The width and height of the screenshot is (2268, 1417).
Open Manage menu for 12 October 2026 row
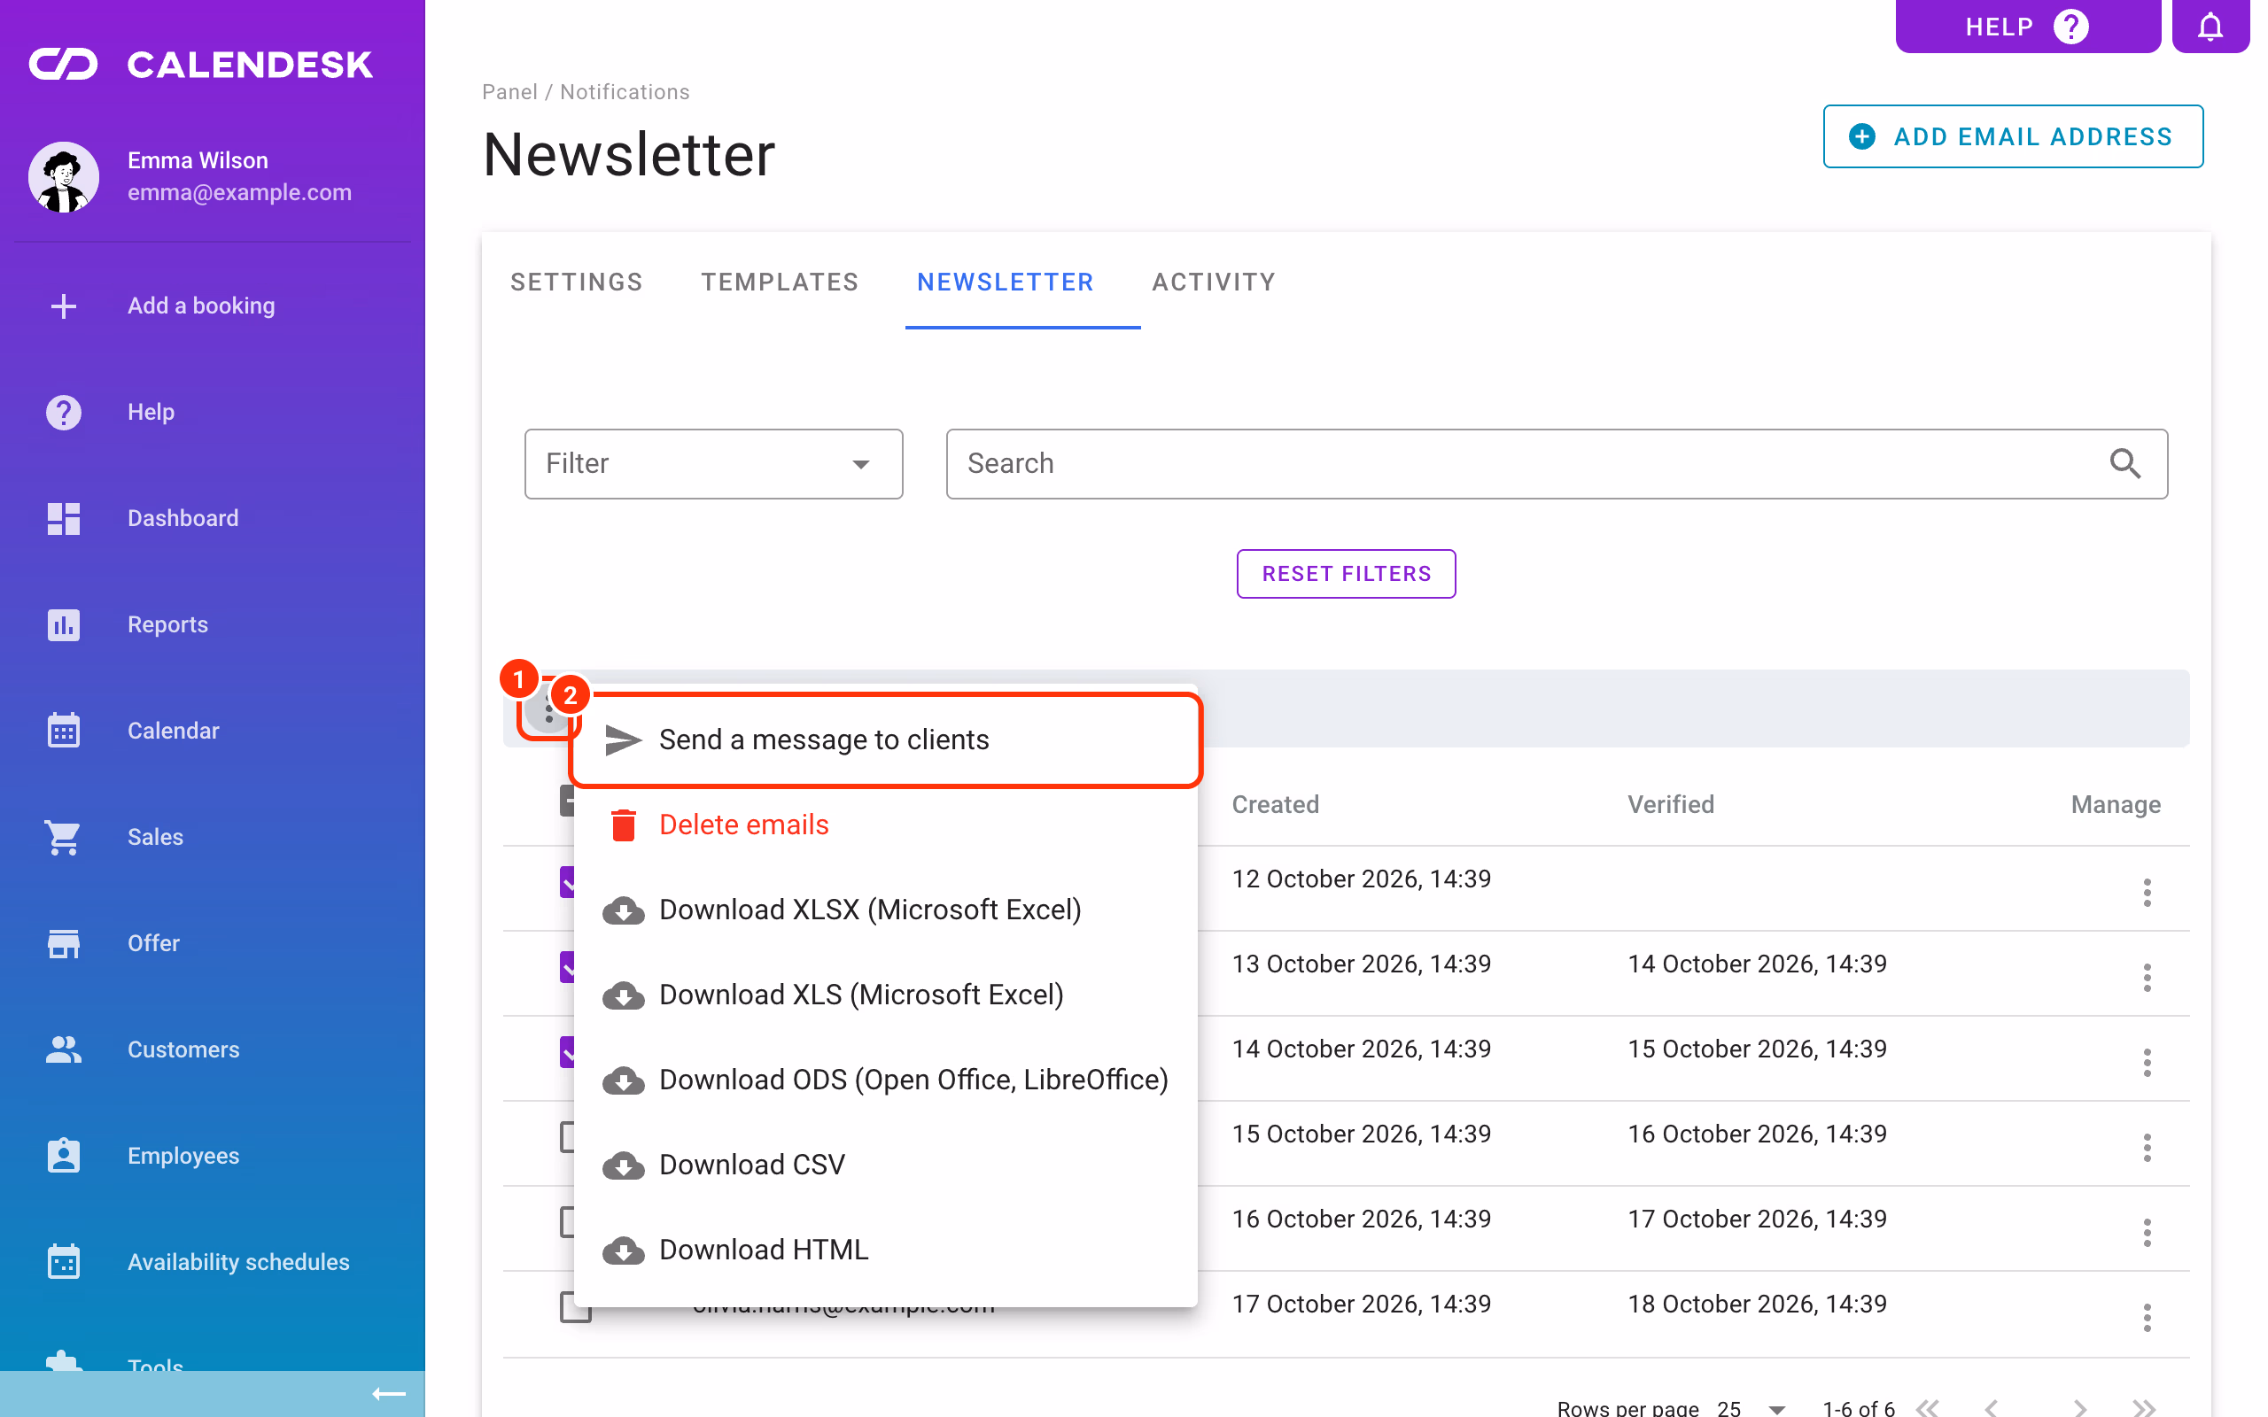pyautogui.click(x=2146, y=891)
